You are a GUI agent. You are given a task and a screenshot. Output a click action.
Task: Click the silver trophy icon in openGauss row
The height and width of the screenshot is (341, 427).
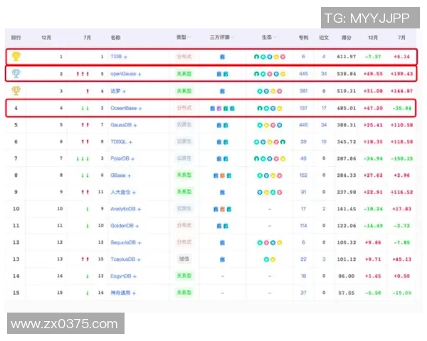[16, 73]
